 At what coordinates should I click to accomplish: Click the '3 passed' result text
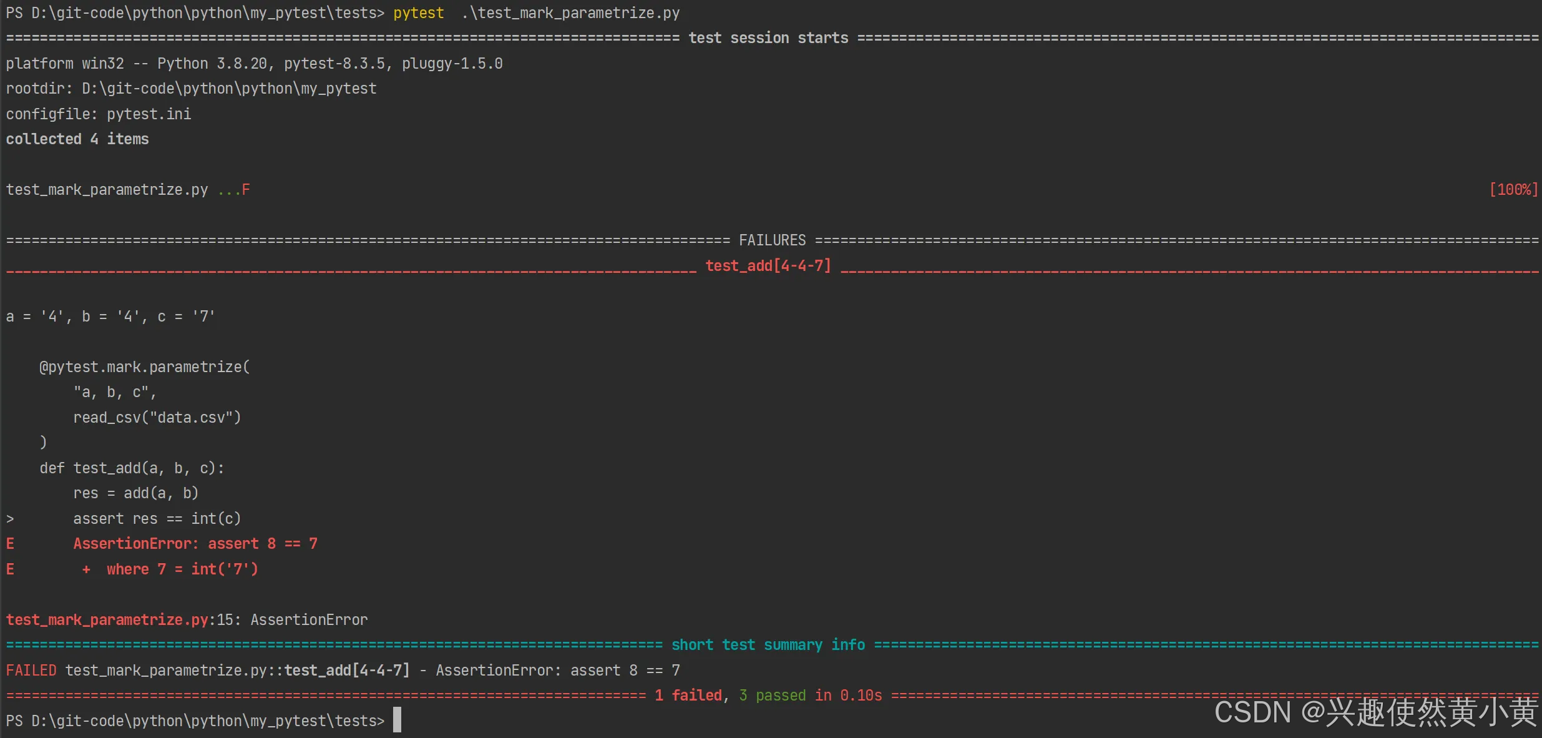[772, 696]
